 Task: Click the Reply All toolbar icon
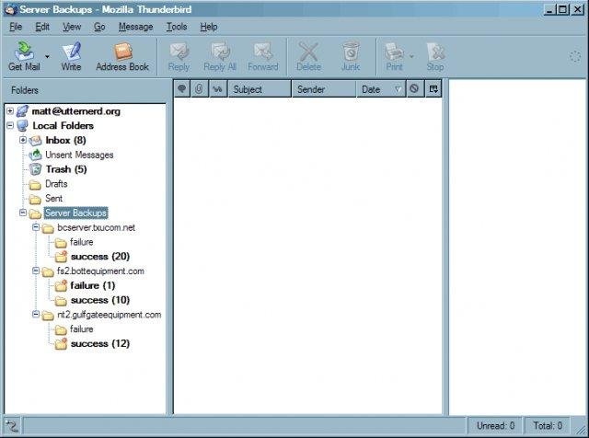pyautogui.click(x=220, y=56)
